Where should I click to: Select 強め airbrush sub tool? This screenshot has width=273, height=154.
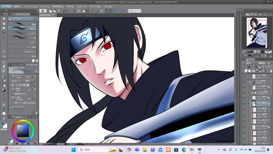tap(22, 24)
